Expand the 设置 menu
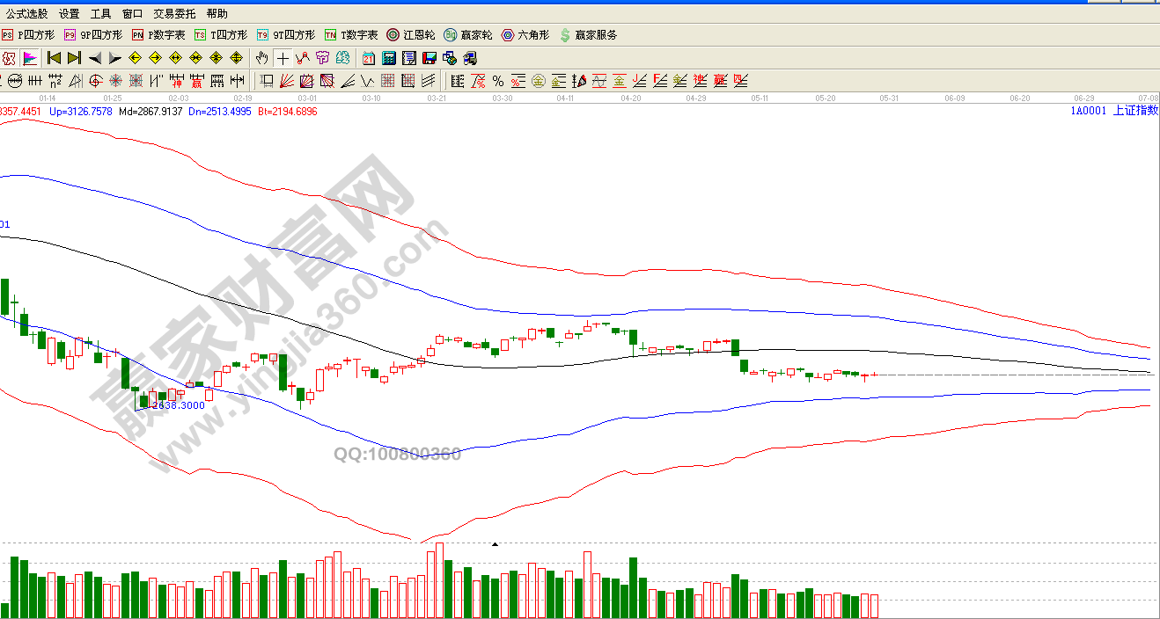Image resolution: width=1160 pixels, height=619 pixels. [69, 14]
